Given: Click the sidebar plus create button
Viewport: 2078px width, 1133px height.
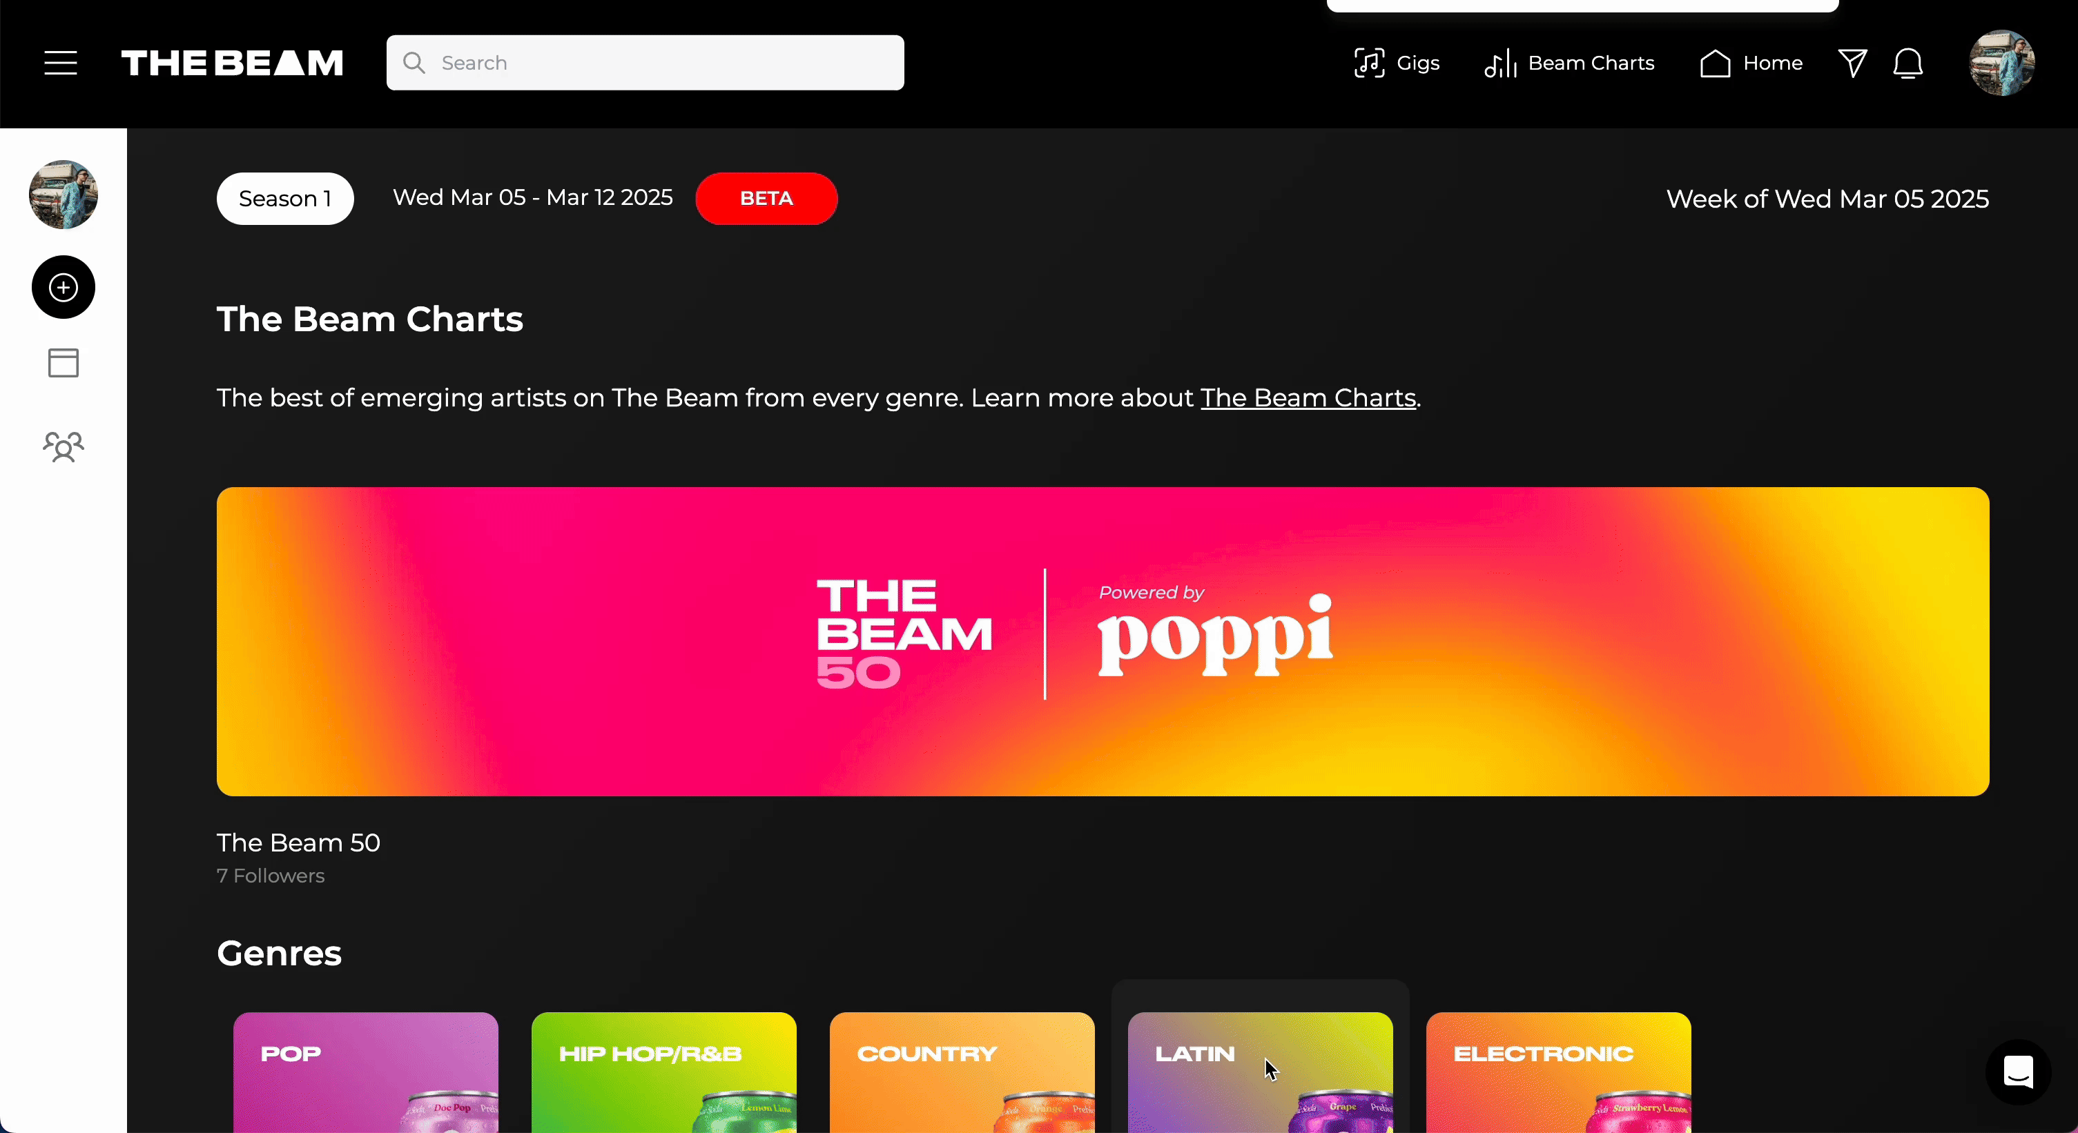Looking at the screenshot, I should tap(63, 287).
